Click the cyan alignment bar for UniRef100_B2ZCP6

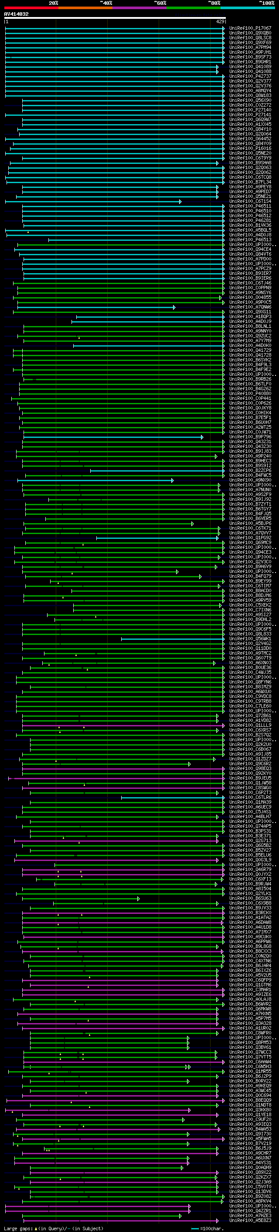157,471
